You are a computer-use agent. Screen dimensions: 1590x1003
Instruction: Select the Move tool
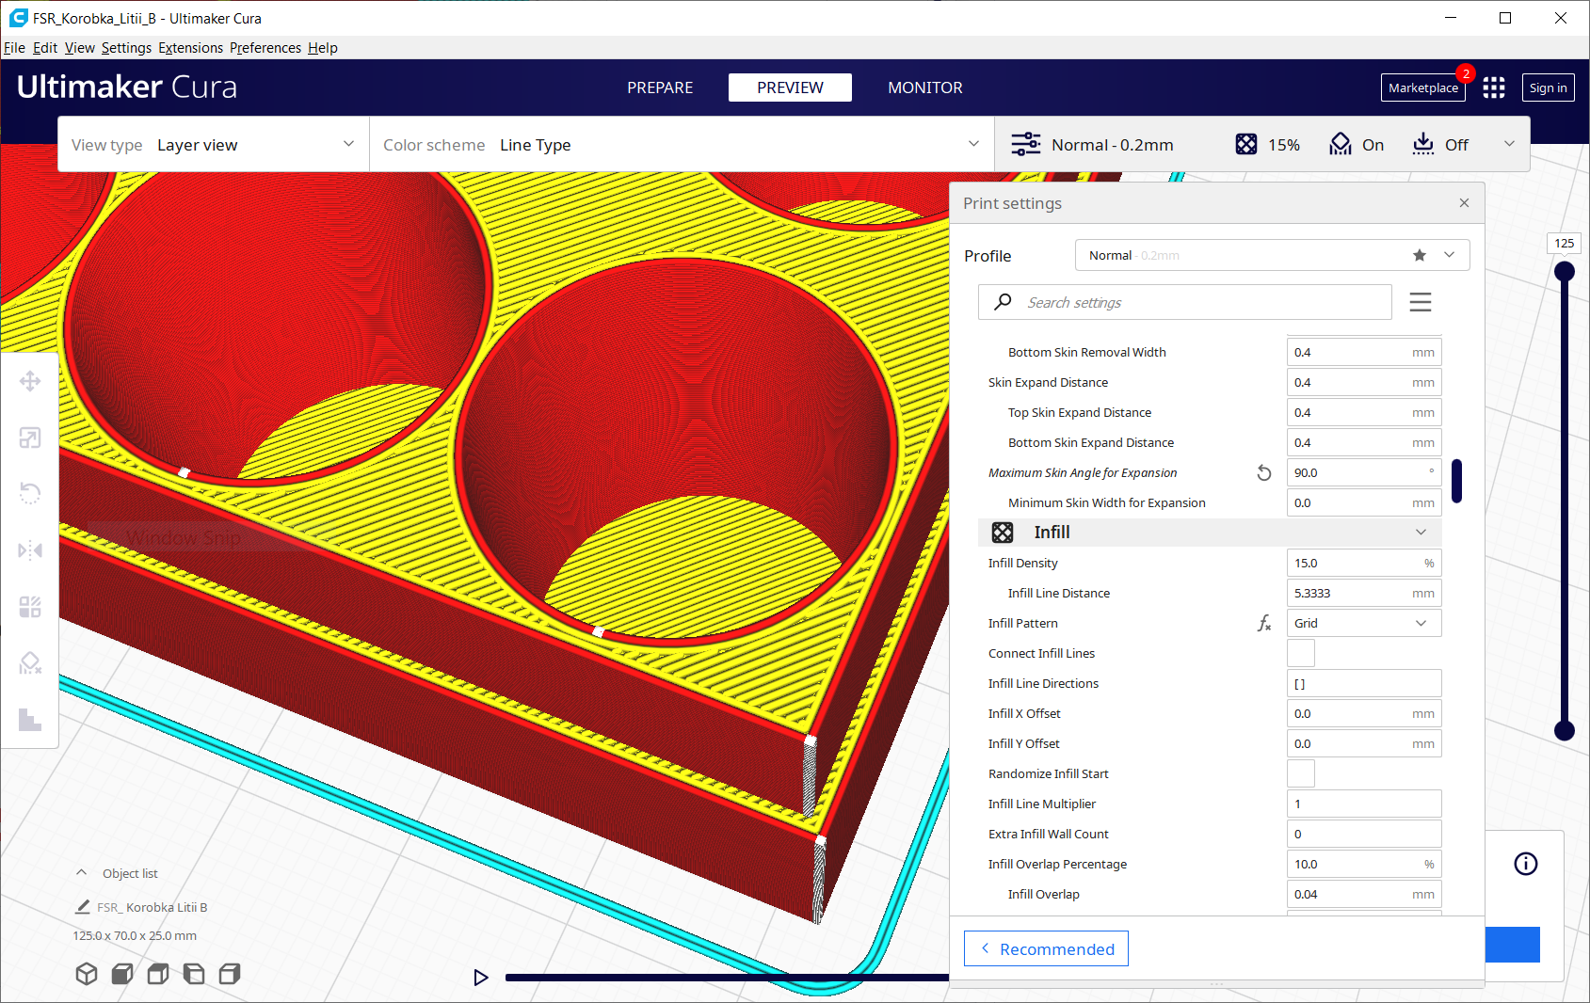coord(29,381)
